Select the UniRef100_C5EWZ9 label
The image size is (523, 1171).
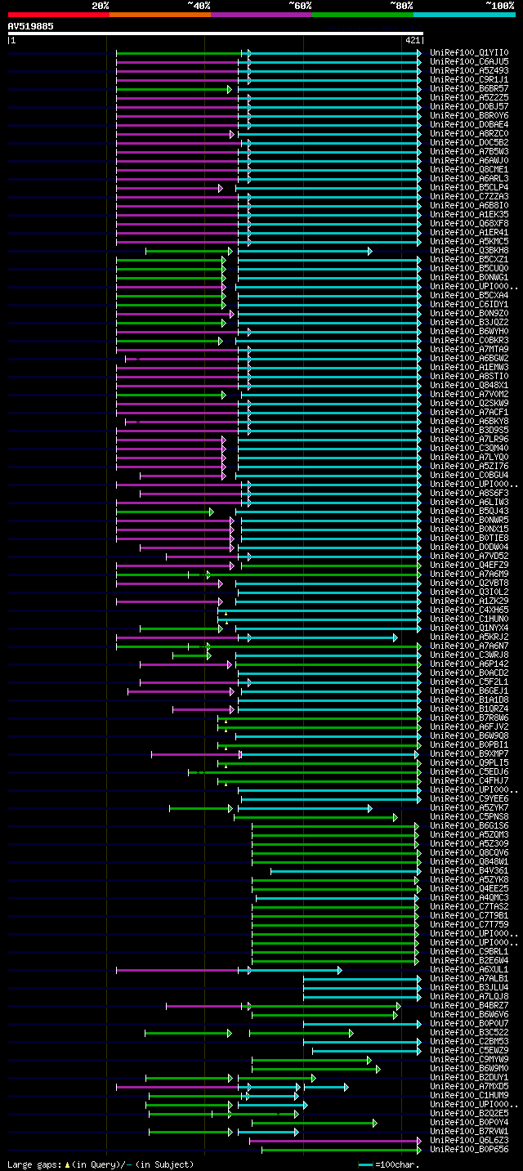point(469,1050)
